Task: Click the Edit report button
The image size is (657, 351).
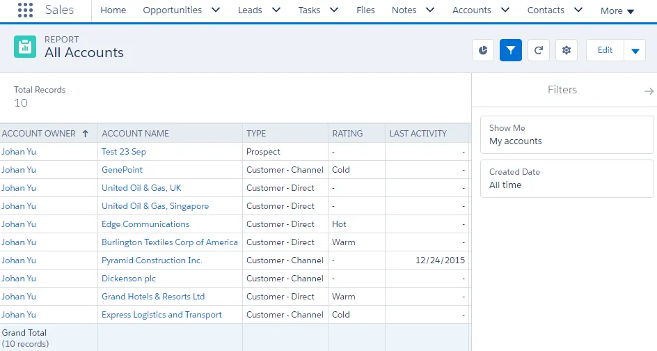Action: (605, 50)
